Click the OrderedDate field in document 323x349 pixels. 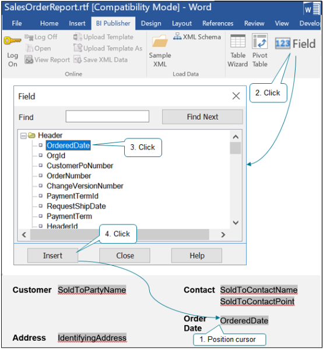point(244,320)
